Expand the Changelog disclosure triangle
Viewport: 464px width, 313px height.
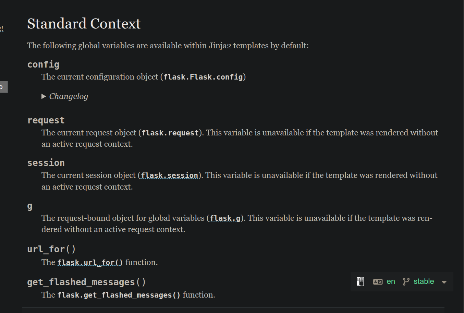[x=44, y=96]
